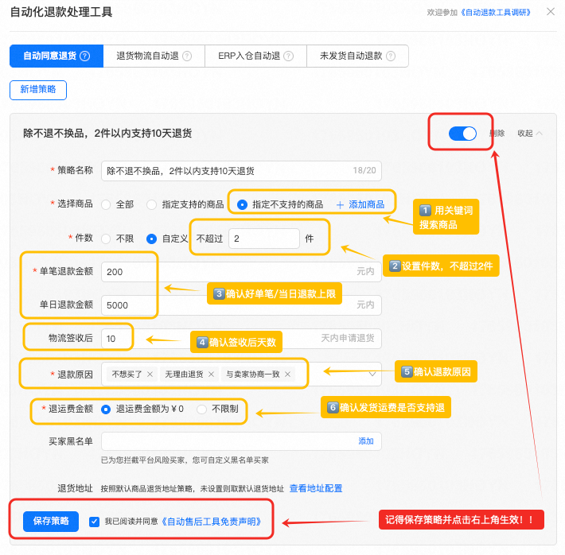Expand the 退款原因 dropdown arrow

(372, 374)
